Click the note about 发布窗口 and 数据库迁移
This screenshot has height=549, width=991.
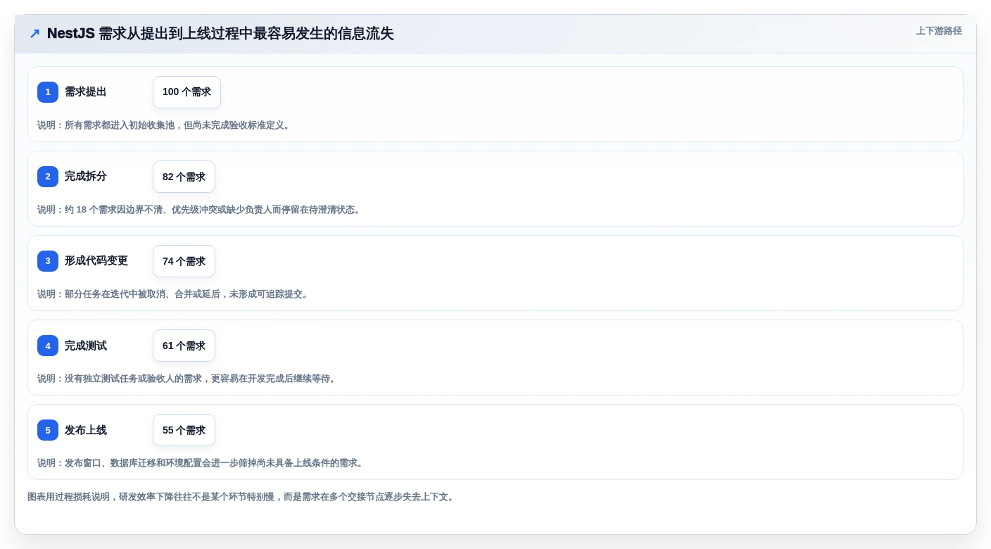click(x=201, y=463)
